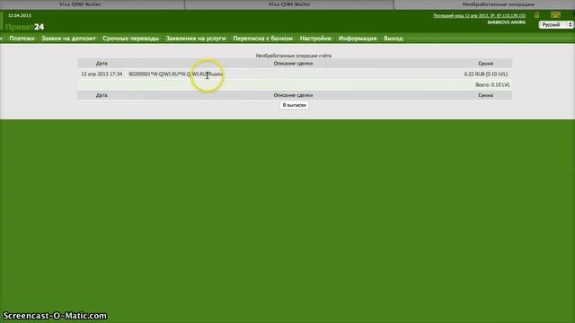This screenshot has width=575, height=323.
Task: Click the last login info link
Action: [479, 16]
